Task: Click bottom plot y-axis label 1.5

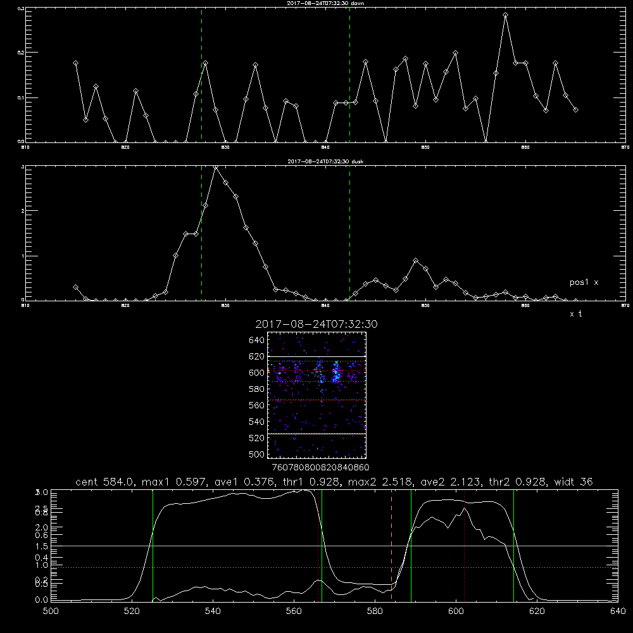Action: click(42, 546)
